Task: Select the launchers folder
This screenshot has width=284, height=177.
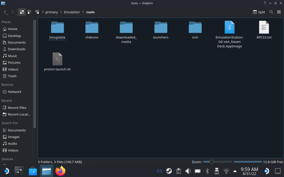Action: coord(161,30)
